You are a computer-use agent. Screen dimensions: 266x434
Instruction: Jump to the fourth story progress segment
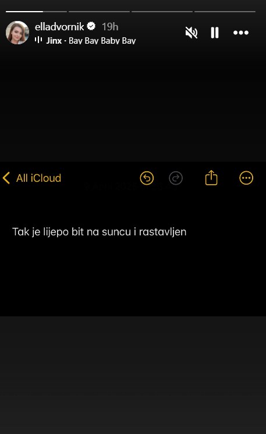pos(225,12)
